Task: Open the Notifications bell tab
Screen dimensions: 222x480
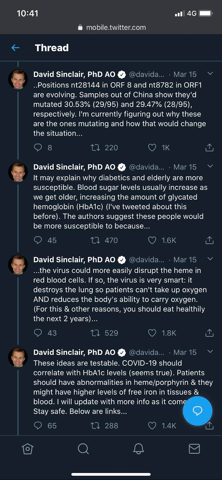Action: (138, 449)
